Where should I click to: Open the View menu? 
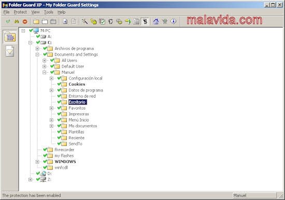(35, 12)
